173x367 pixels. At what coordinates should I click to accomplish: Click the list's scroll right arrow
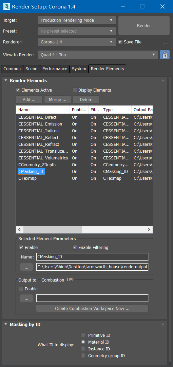[x=149, y=229]
